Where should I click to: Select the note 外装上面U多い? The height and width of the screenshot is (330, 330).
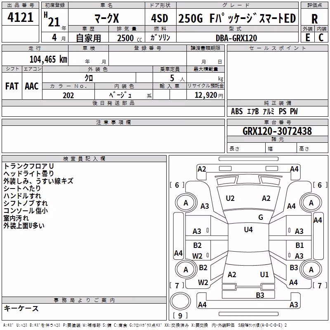point(24,226)
